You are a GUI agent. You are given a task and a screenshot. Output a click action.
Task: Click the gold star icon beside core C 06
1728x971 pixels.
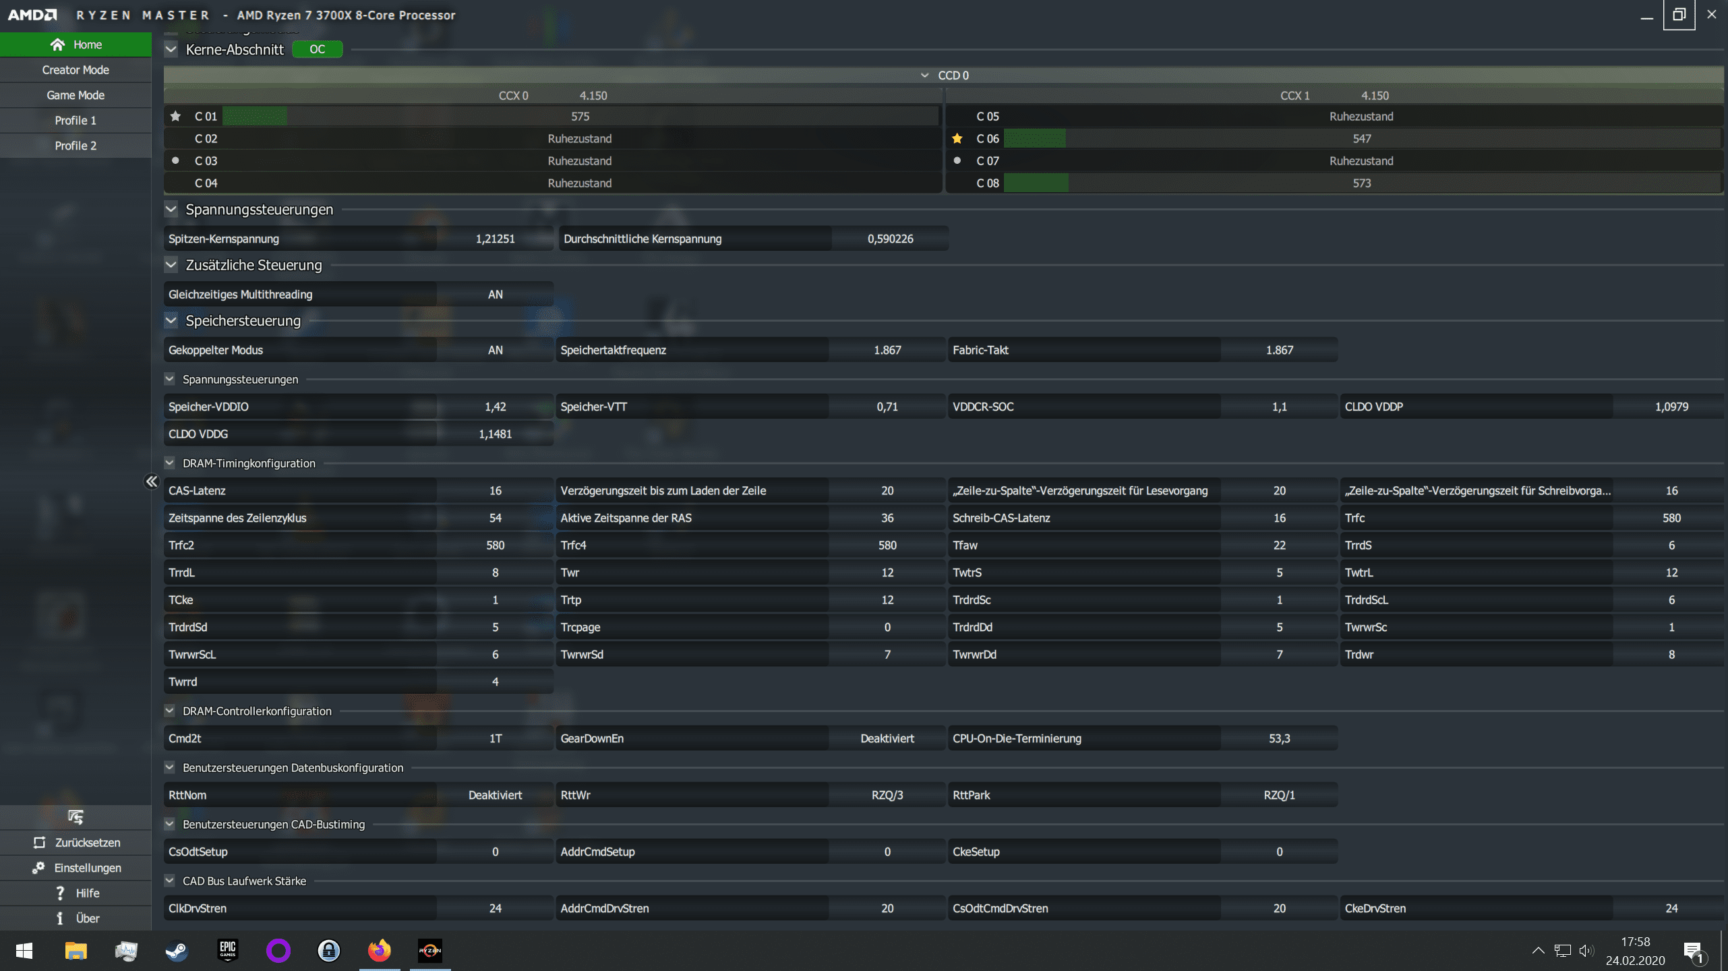(957, 139)
